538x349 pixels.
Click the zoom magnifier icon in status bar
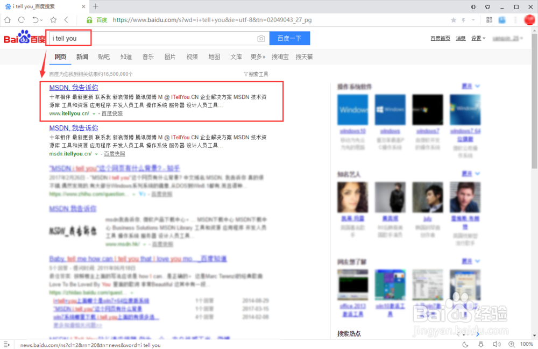point(512,344)
